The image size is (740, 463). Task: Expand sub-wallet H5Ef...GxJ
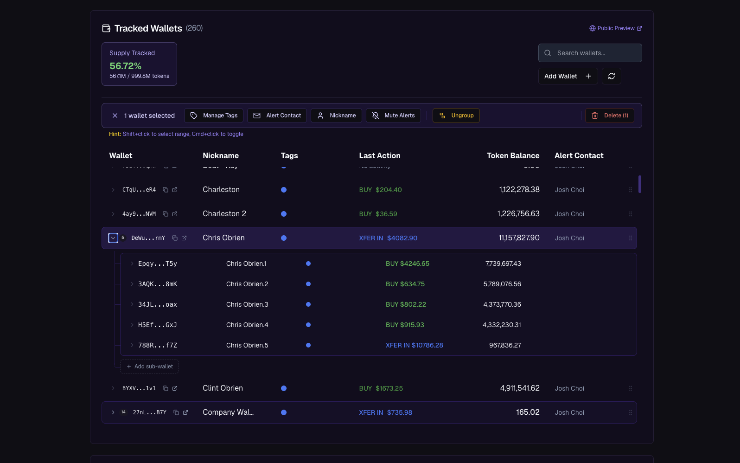132,325
